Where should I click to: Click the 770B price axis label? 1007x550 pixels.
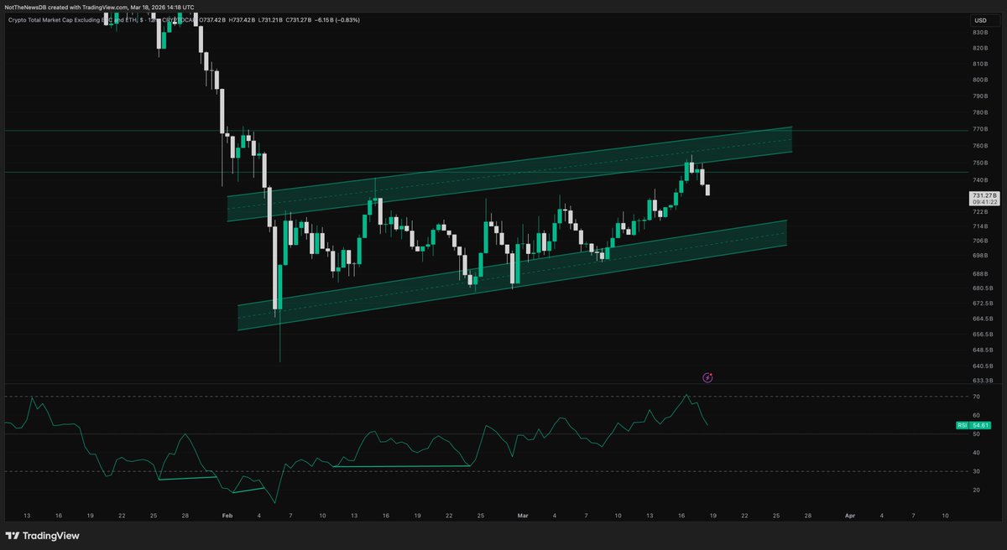click(x=980, y=130)
